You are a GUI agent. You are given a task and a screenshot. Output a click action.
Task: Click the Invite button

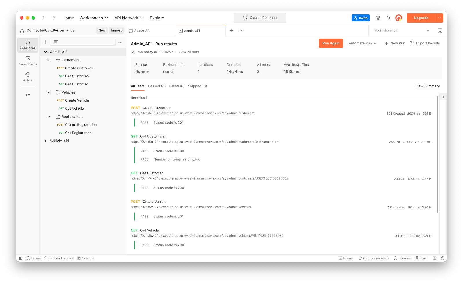pos(361,18)
